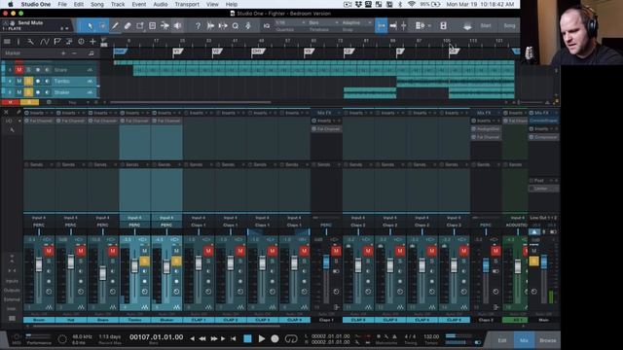Click the question mark help icon
Screen dimensions: 623x350
[198, 26]
